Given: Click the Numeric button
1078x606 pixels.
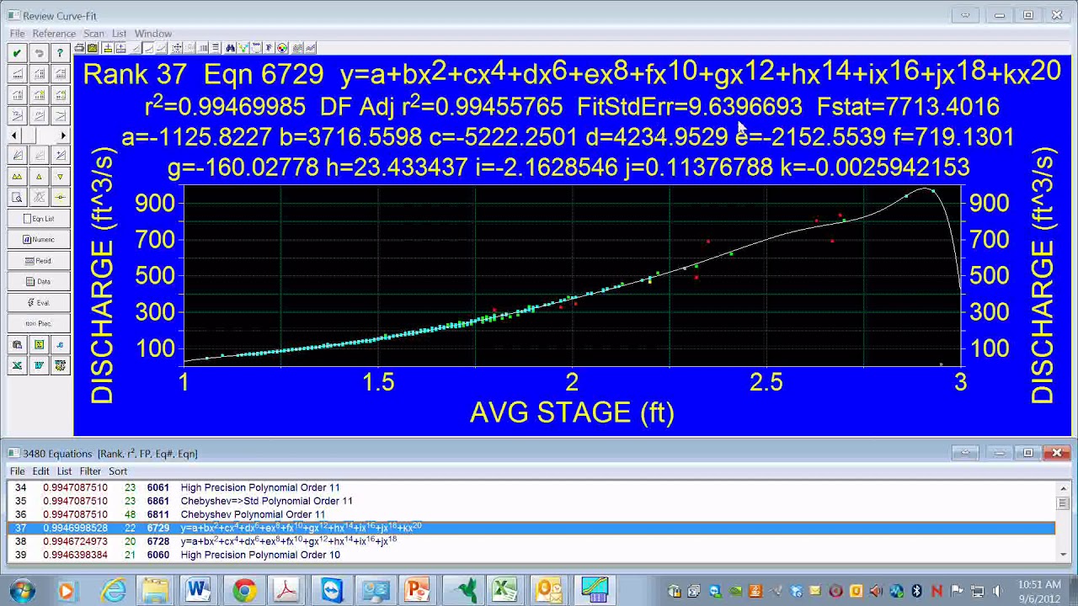Looking at the screenshot, I should (x=39, y=240).
